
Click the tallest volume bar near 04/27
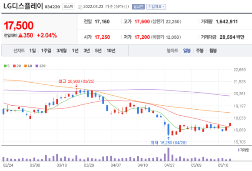coord(169,154)
